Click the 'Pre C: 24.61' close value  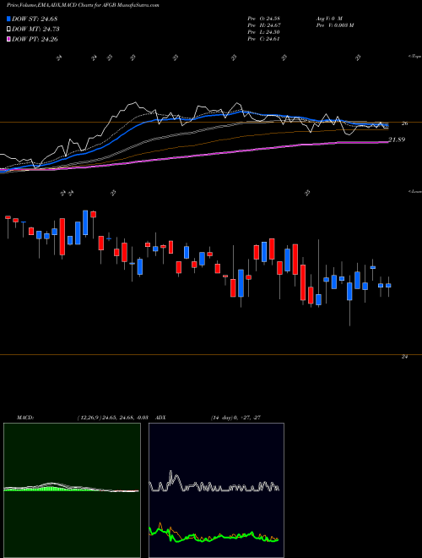click(263, 39)
